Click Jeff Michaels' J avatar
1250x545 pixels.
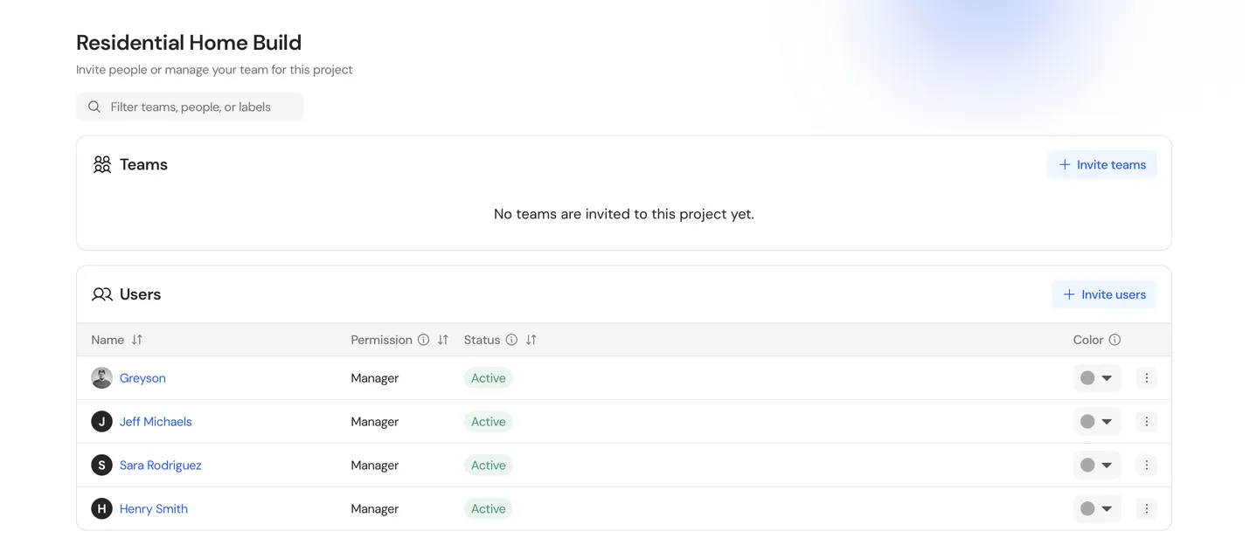click(x=102, y=422)
